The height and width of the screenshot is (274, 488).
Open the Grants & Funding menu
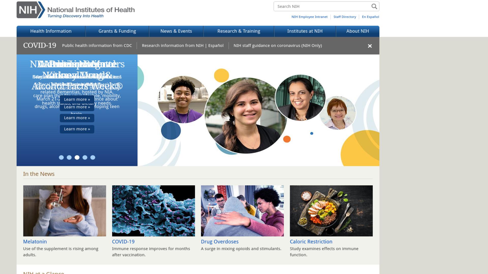(117, 31)
